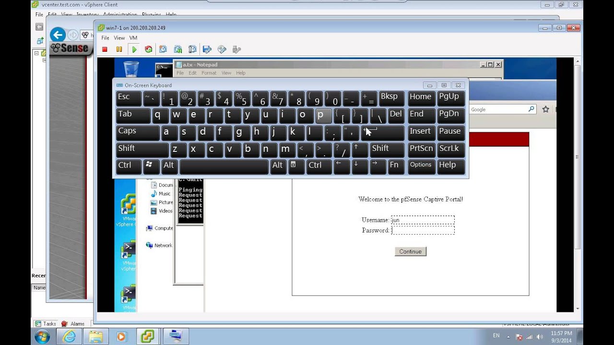Screen dimensions: 614x345
Task: Click the Reset VM icon
Action: 149,49
